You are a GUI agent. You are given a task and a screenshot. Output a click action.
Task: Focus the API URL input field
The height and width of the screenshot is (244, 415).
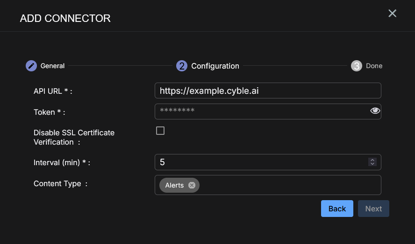(268, 91)
